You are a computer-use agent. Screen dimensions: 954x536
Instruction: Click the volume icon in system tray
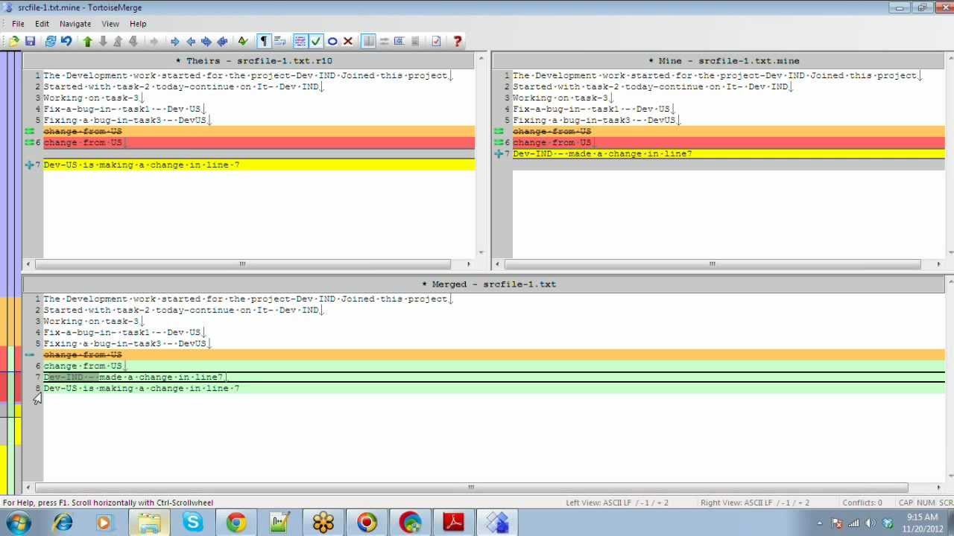871,523
